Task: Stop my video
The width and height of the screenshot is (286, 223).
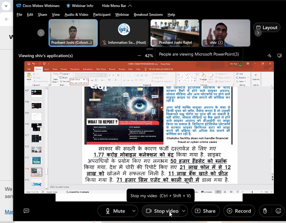Action: tap(162, 211)
